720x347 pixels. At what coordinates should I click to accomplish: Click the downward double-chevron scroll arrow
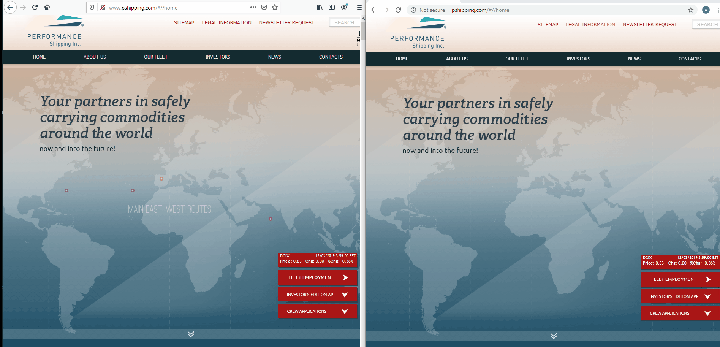point(191,334)
